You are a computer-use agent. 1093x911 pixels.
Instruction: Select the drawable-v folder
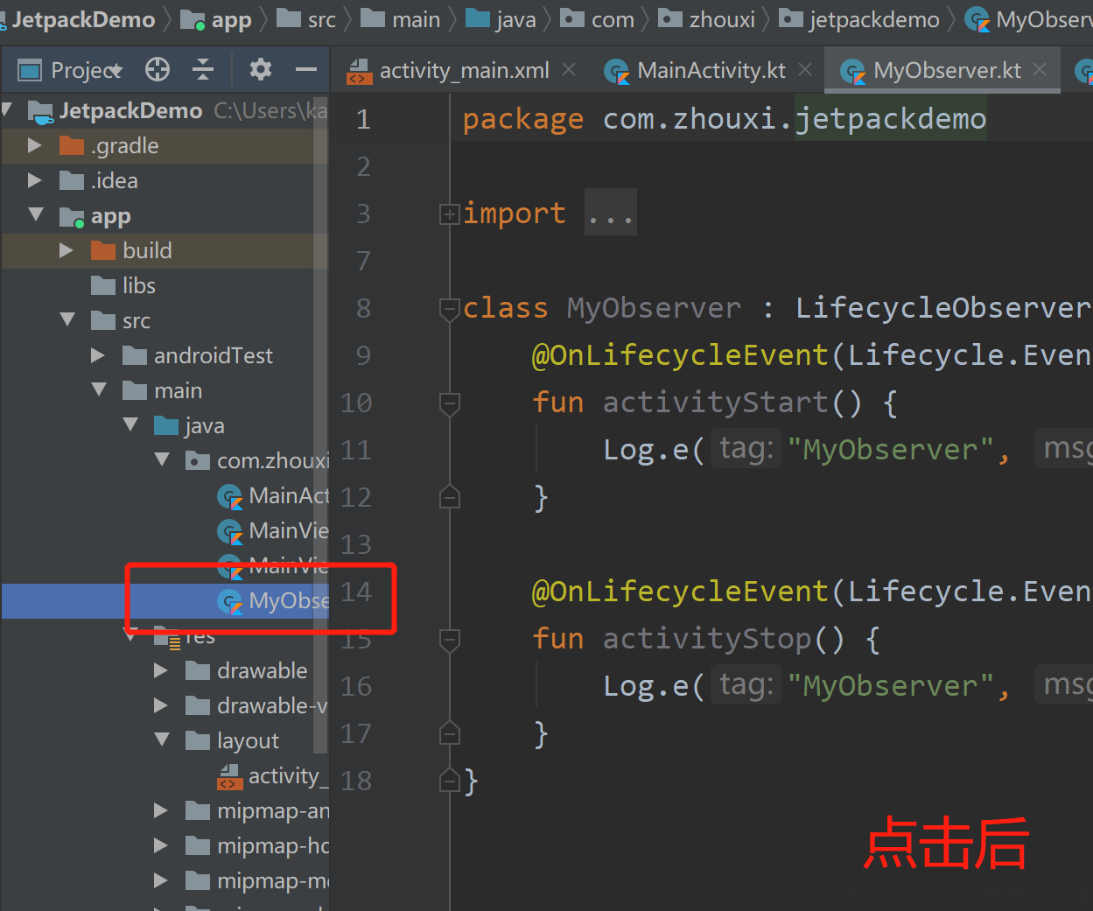click(x=165, y=705)
